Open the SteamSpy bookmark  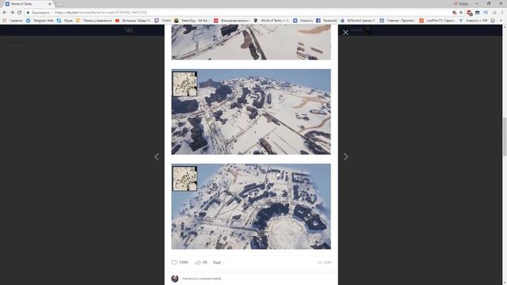pos(193,21)
